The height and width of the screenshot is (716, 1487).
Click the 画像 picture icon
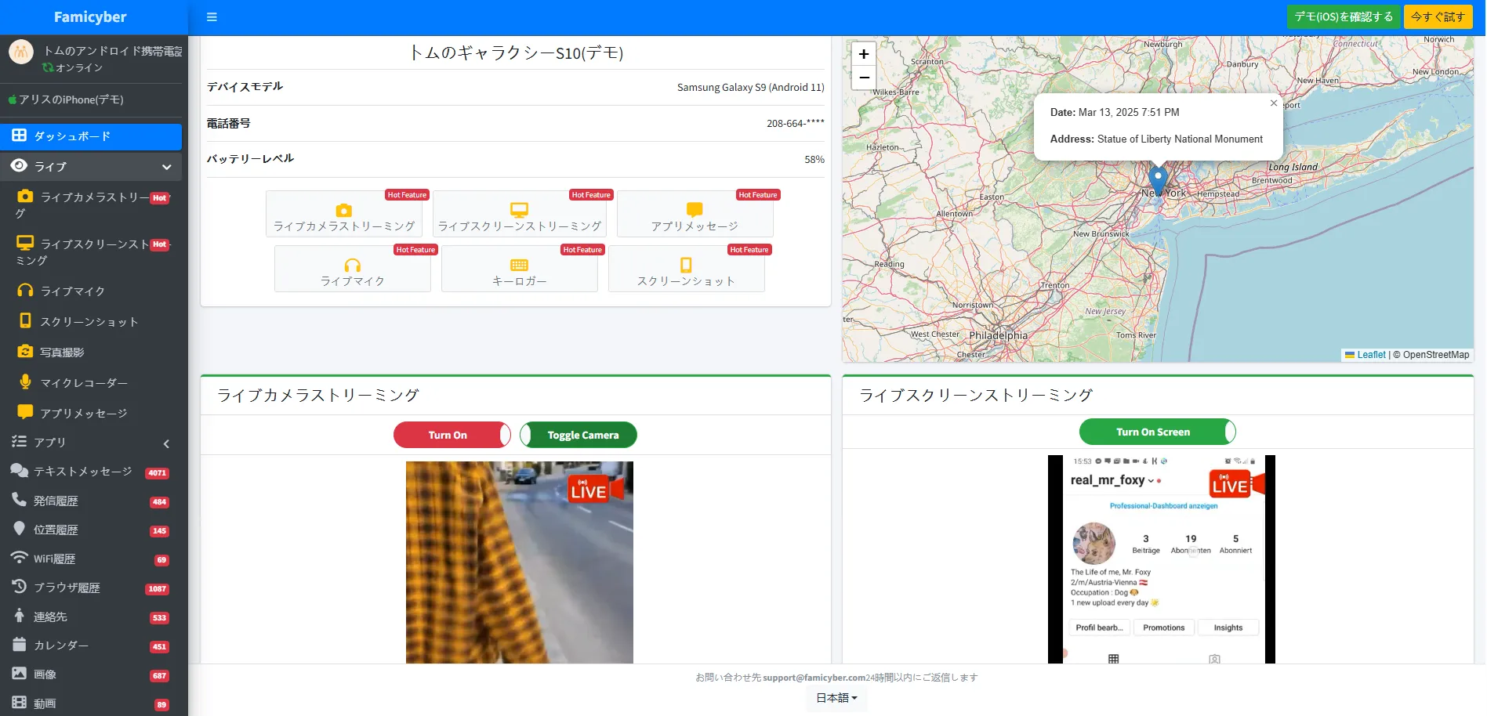(19, 674)
